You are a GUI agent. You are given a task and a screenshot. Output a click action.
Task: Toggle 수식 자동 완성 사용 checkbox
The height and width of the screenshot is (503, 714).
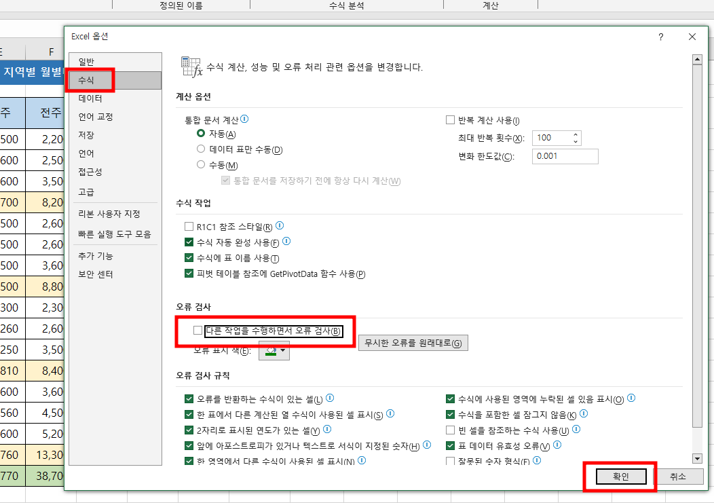[189, 242]
